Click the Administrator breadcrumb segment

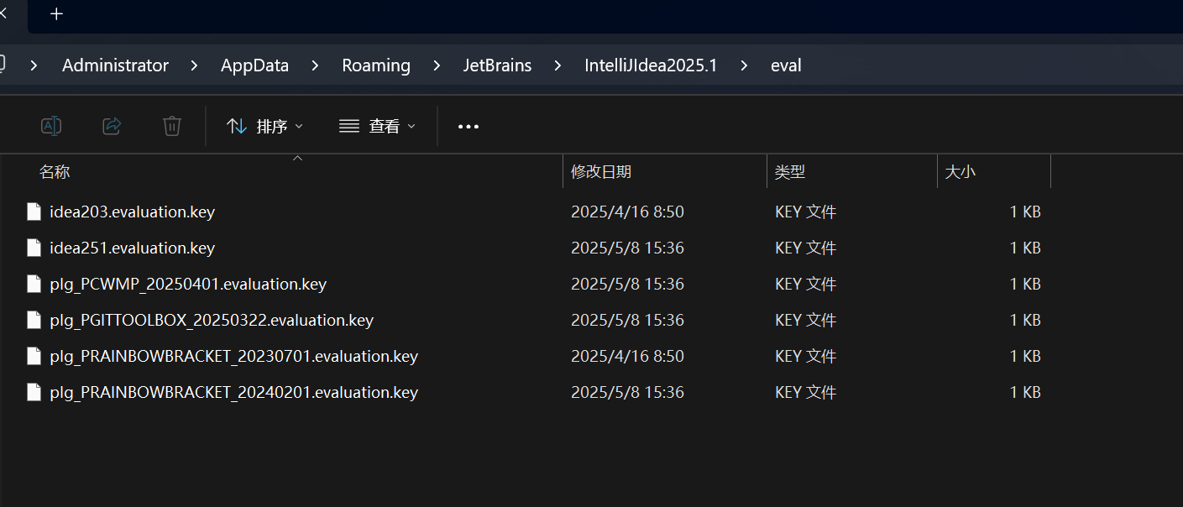115,65
